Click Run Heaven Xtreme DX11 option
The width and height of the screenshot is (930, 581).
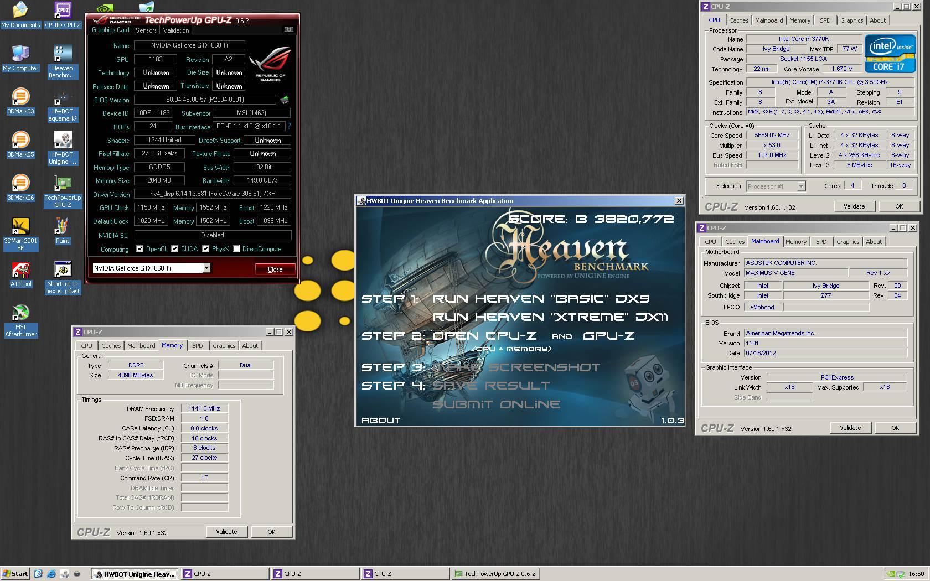pos(550,317)
